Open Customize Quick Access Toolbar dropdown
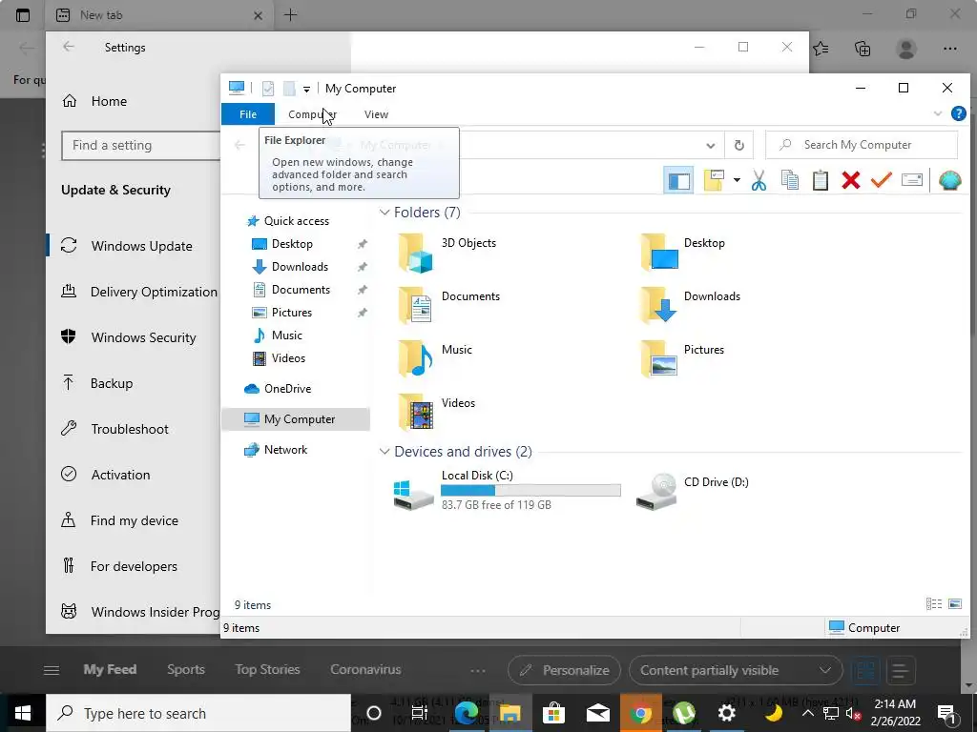The image size is (977, 732). 306,89
